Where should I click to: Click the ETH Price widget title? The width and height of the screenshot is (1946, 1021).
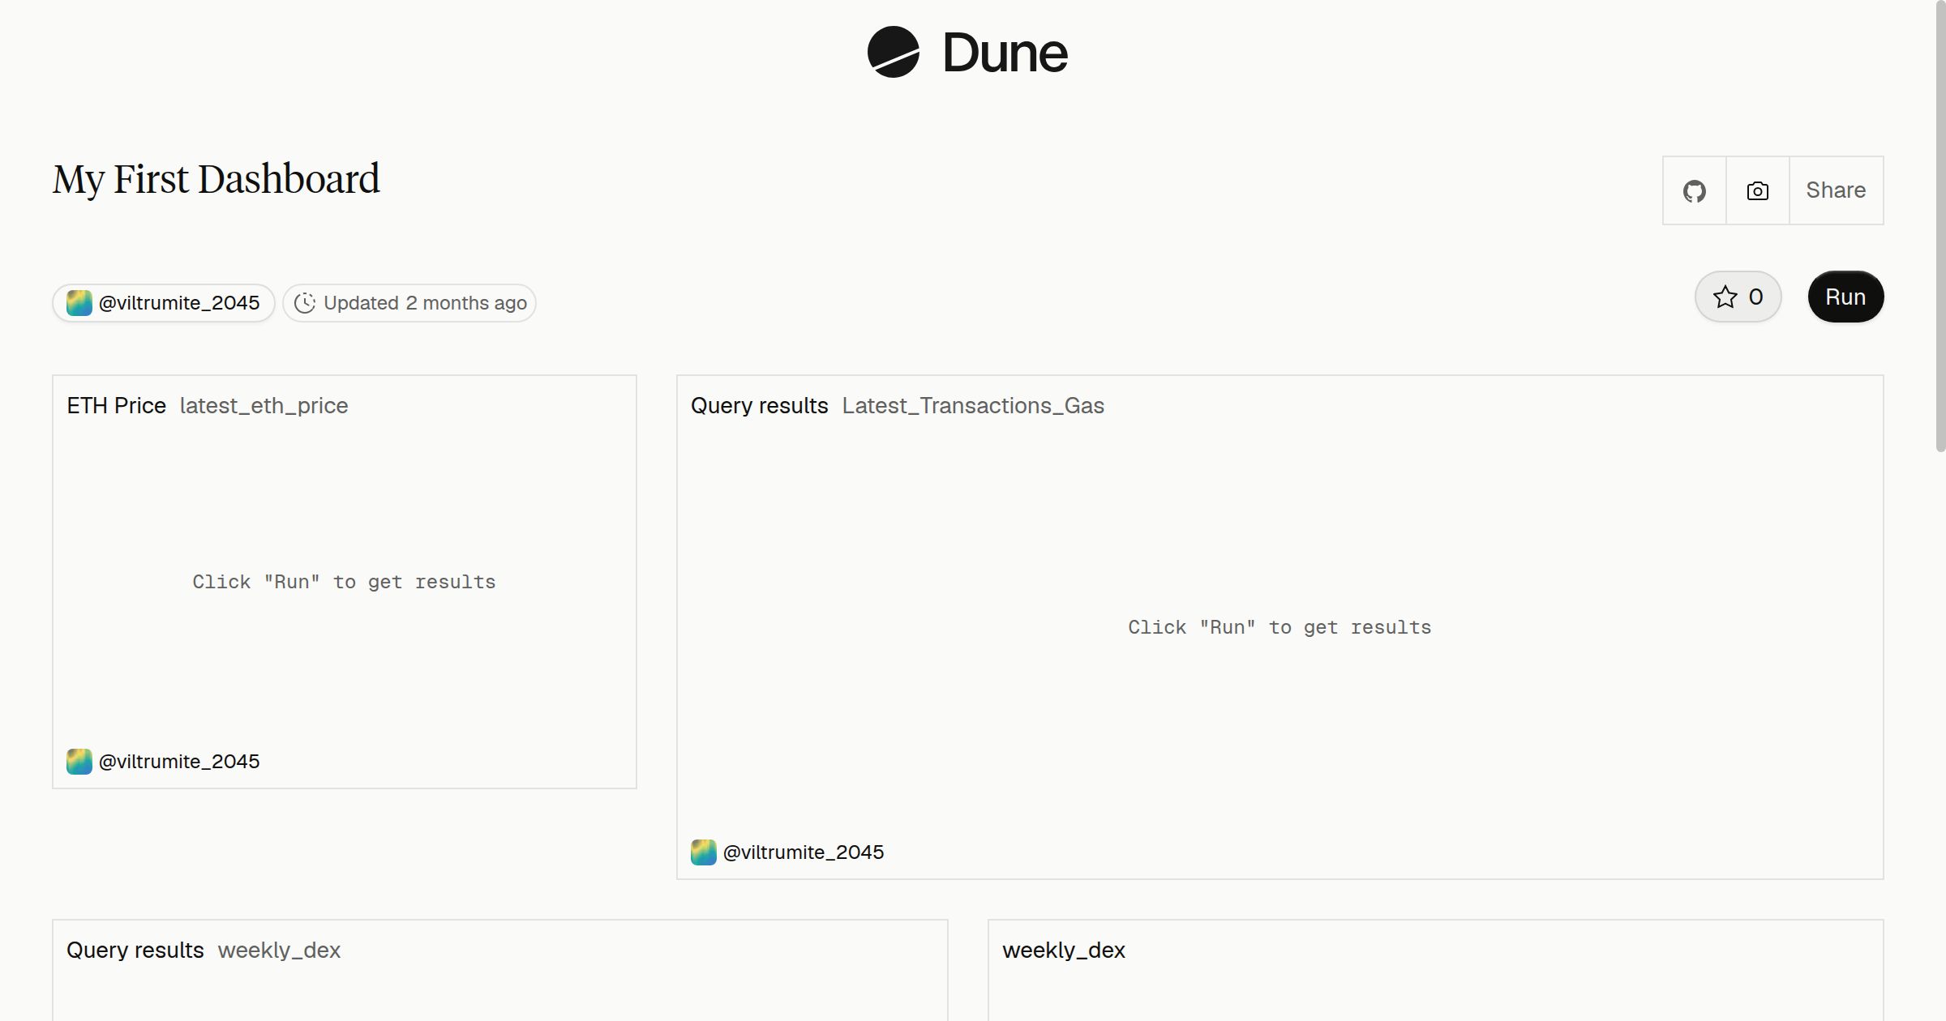(x=117, y=405)
